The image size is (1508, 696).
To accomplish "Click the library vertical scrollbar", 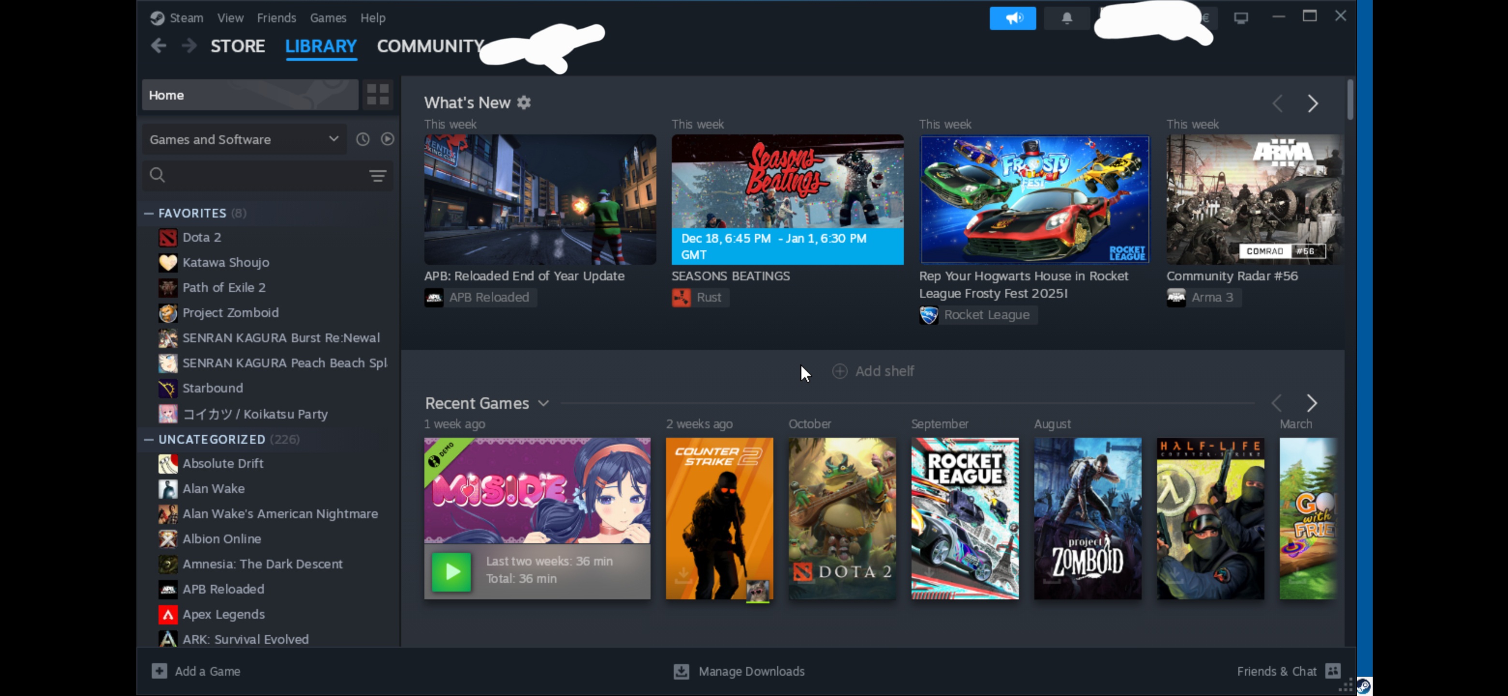I will click(1350, 100).
